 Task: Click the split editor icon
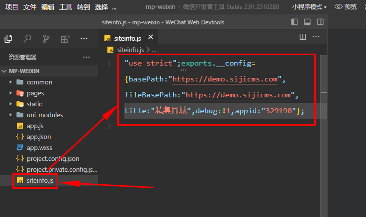(303, 37)
